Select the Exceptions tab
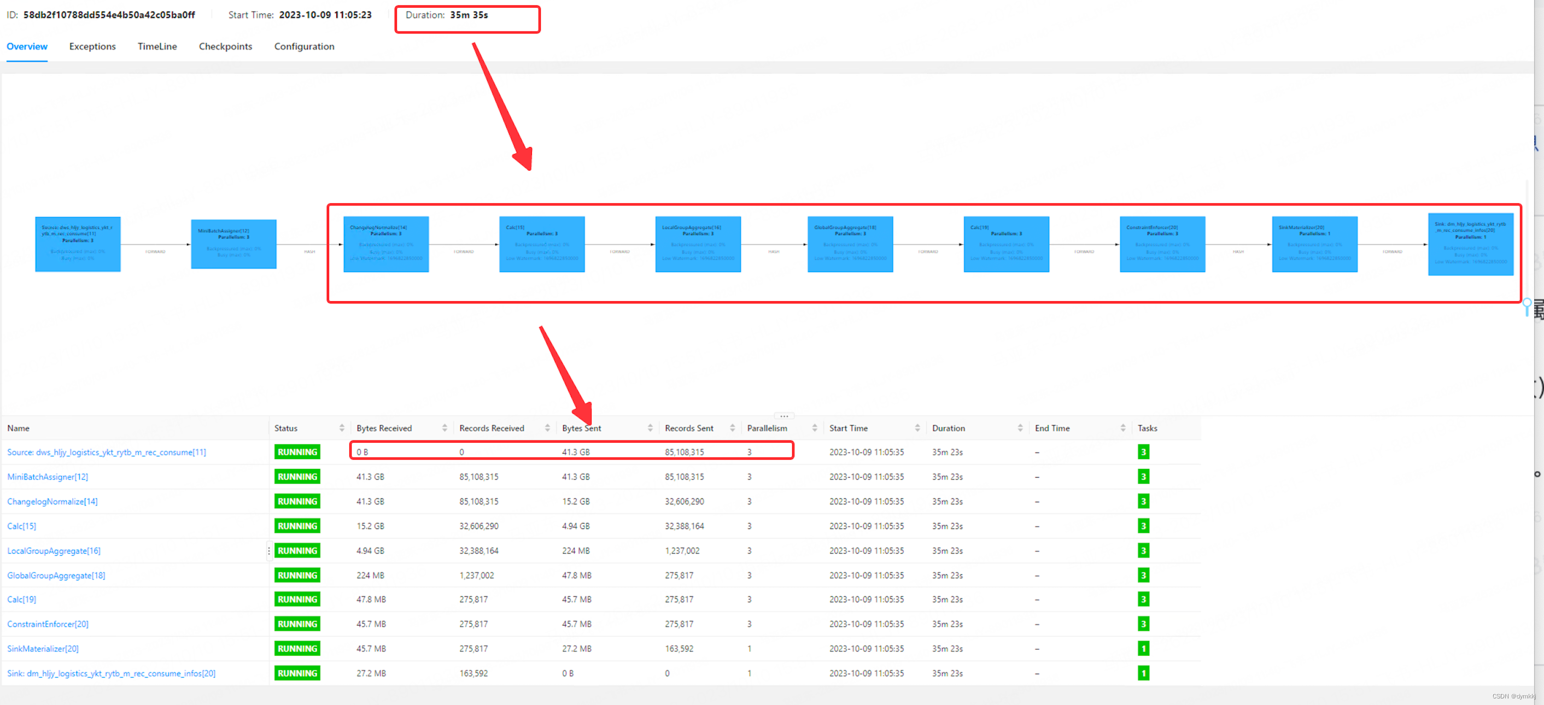Image resolution: width=1544 pixels, height=705 pixels. click(91, 46)
